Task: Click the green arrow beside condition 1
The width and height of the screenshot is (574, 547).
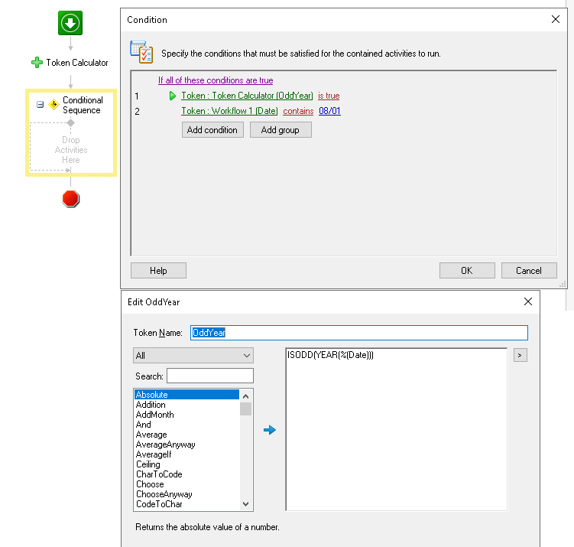Action: 173,96
